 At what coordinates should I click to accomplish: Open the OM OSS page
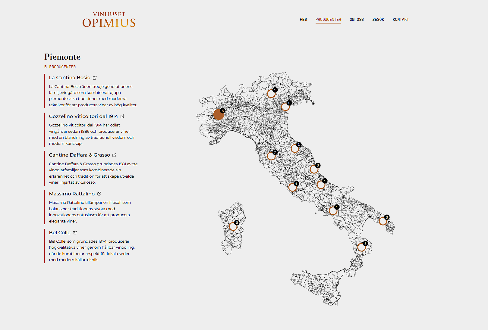357,19
